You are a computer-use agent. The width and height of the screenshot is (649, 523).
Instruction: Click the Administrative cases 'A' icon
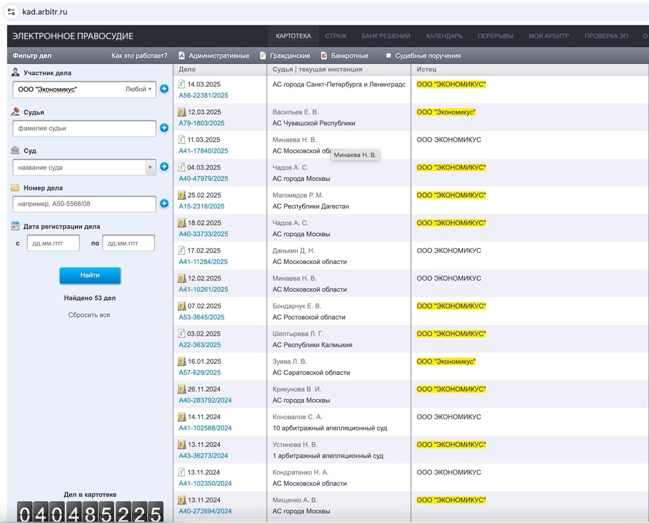182,56
